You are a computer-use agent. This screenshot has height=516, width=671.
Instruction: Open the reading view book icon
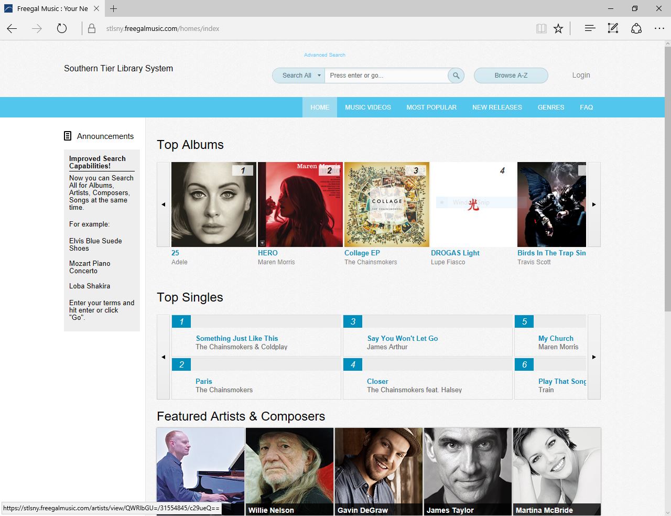[x=541, y=29]
